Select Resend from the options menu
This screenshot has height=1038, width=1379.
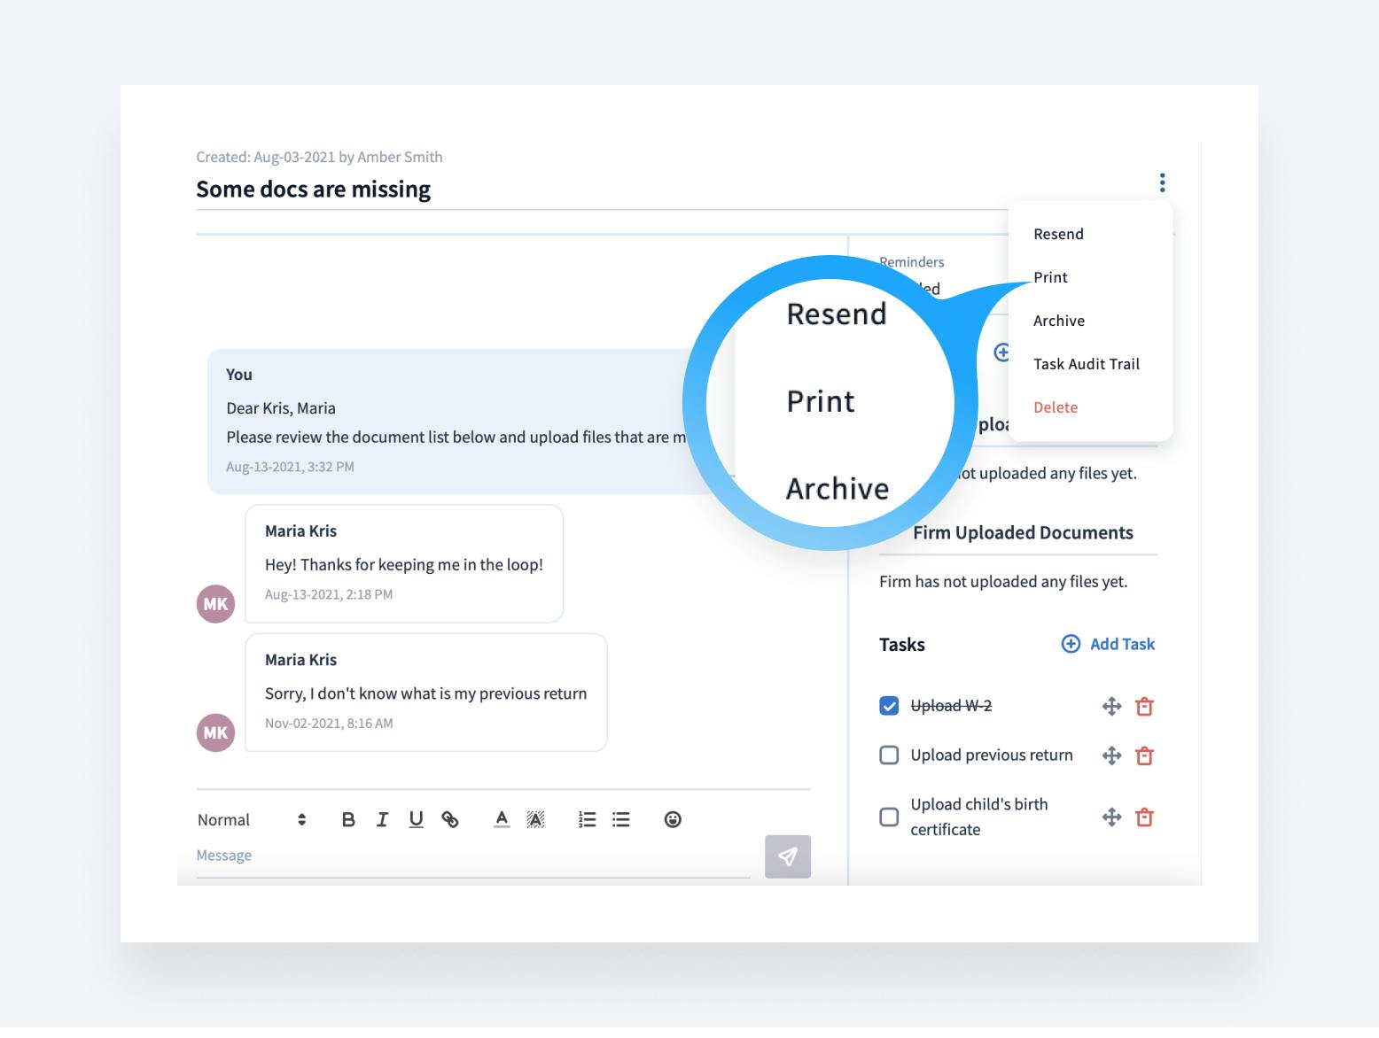click(1058, 234)
